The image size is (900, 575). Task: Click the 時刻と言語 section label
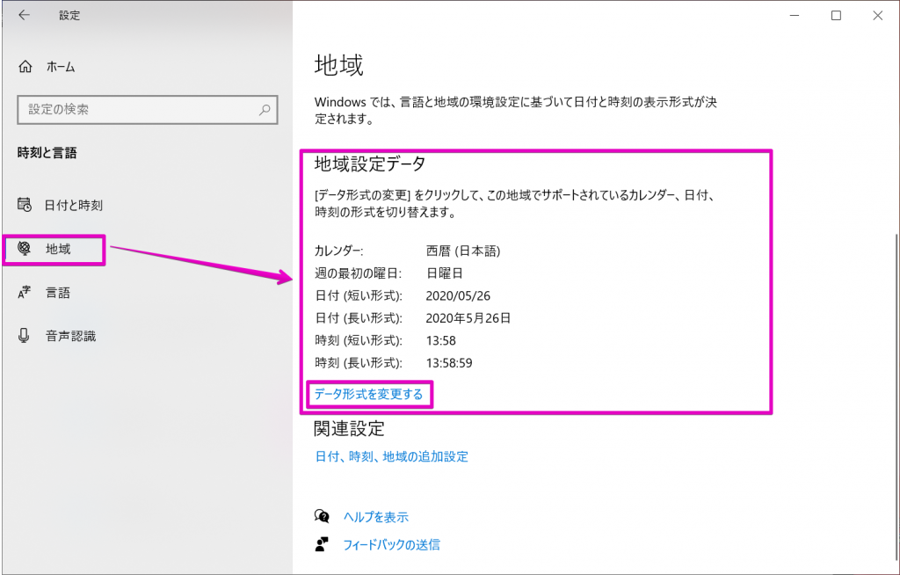coord(47,153)
